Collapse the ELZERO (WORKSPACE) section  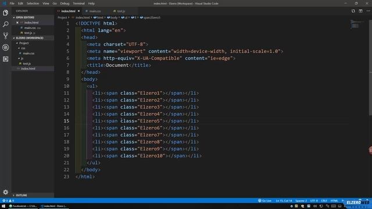click(33, 38)
